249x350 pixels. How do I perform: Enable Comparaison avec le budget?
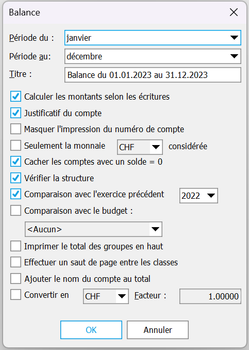coord(15,211)
